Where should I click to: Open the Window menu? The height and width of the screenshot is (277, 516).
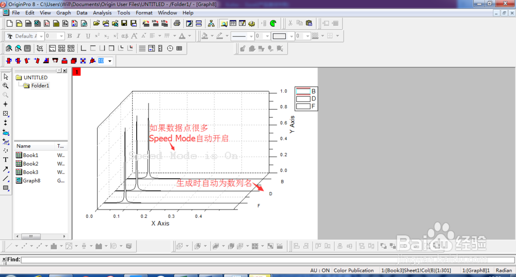pos(167,13)
